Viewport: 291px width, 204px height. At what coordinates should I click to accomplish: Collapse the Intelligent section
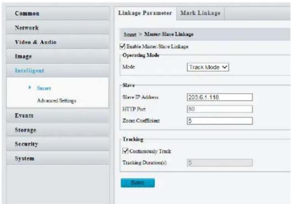(x=58, y=70)
